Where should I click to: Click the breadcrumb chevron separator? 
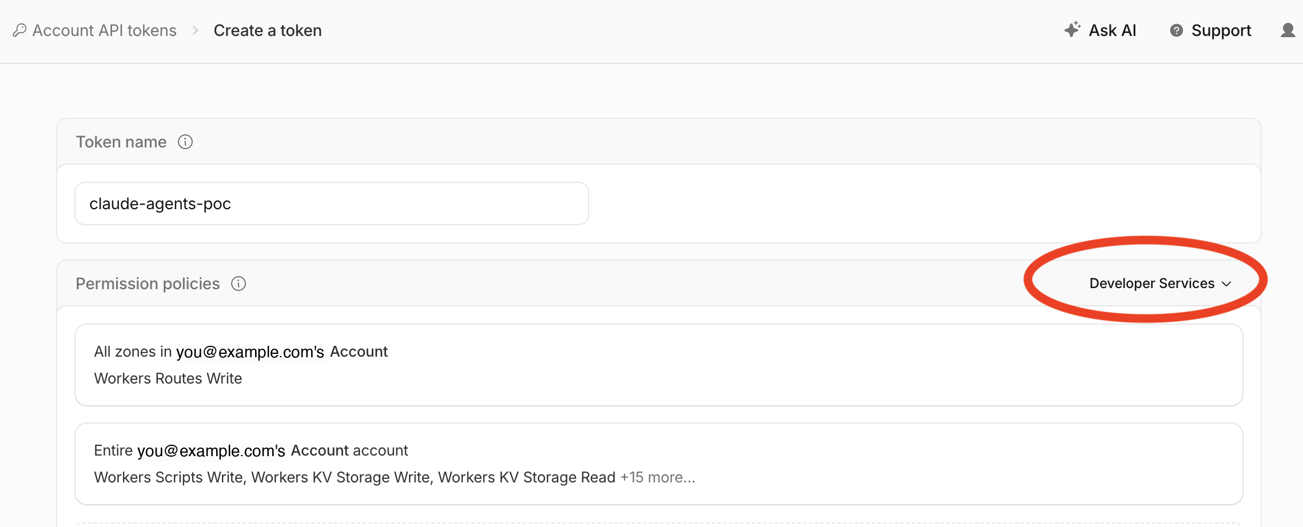(x=196, y=30)
